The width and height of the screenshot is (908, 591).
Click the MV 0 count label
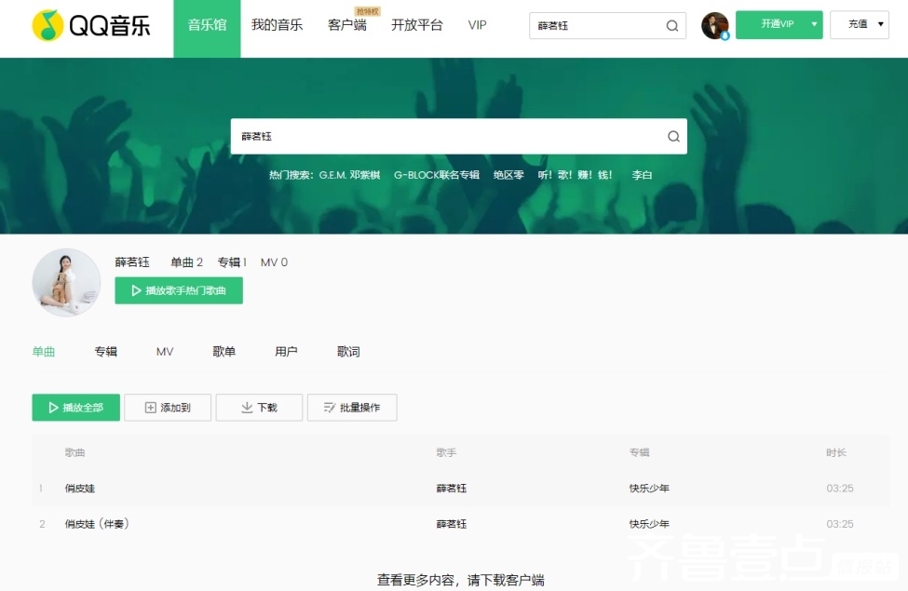pos(274,262)
